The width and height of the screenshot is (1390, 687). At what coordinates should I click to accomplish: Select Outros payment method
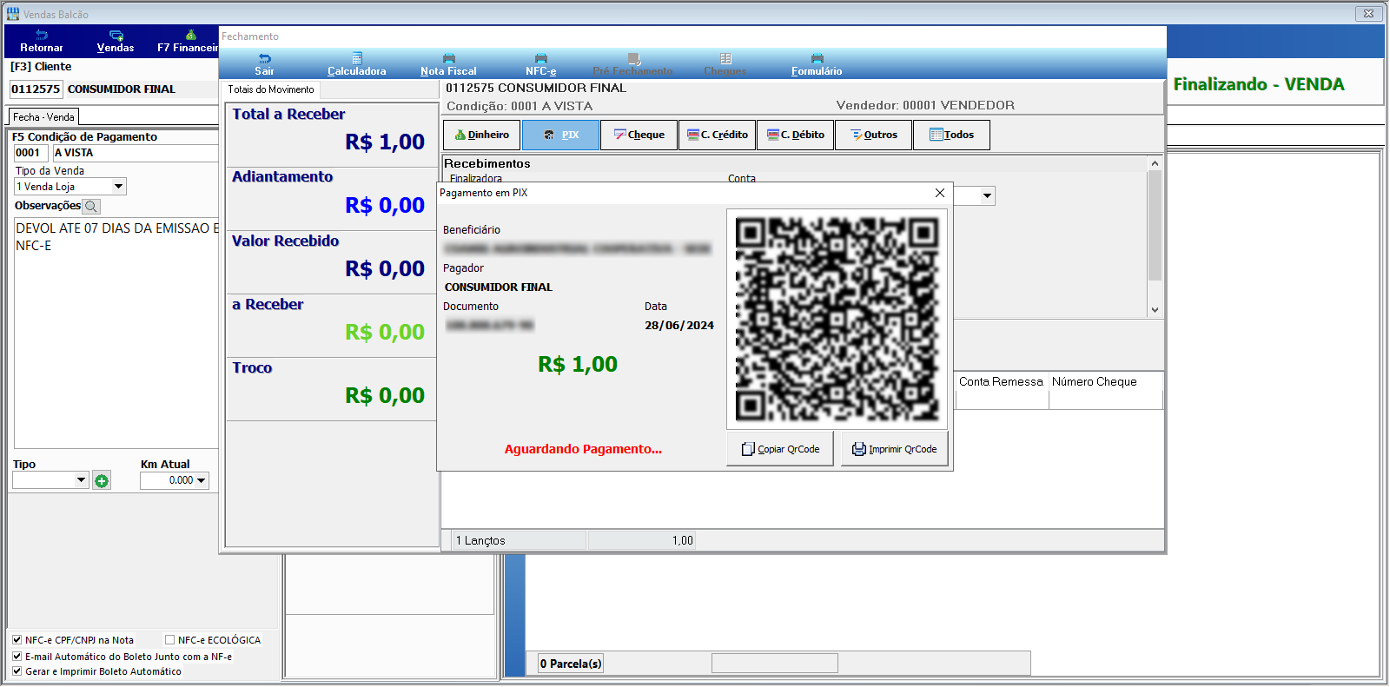873,135
